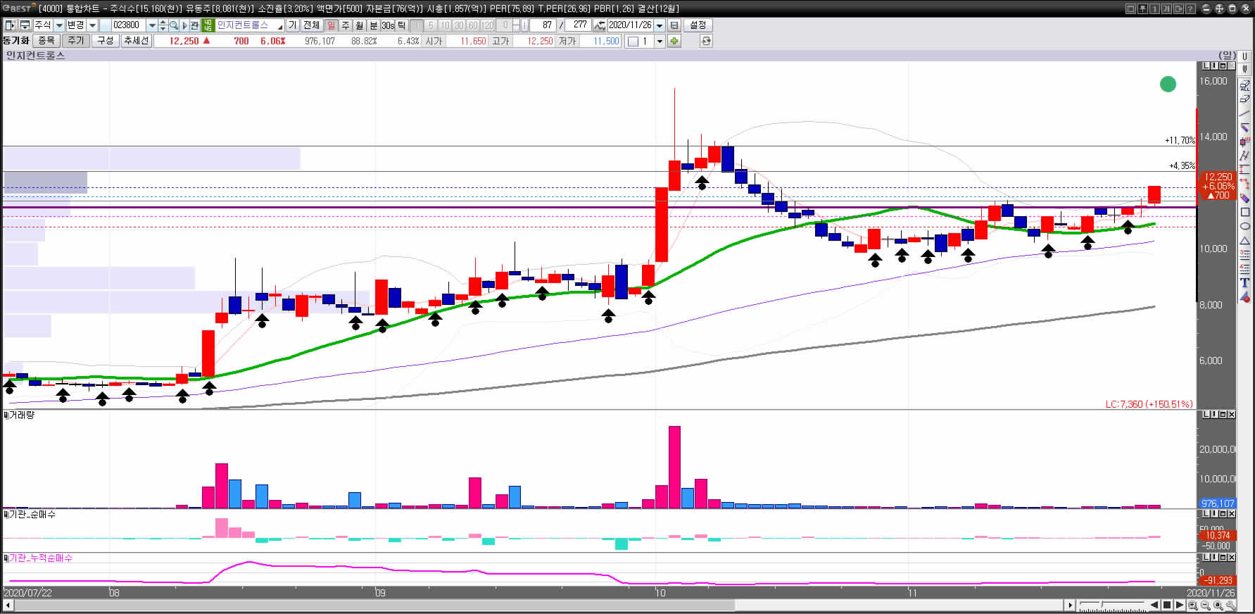
Task: Stop chart playback with square button
Action: [x=1167, y=605]
